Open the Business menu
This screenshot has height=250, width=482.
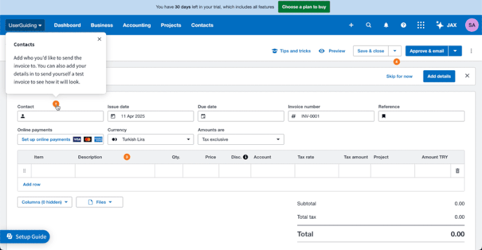[102, 25]
